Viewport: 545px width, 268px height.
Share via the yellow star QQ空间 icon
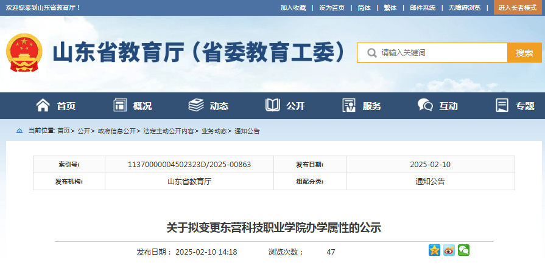[x=434, y=250]
